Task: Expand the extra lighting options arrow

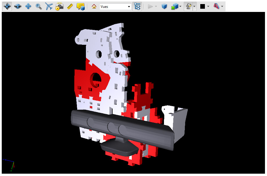Action: [x=194, y=6]
